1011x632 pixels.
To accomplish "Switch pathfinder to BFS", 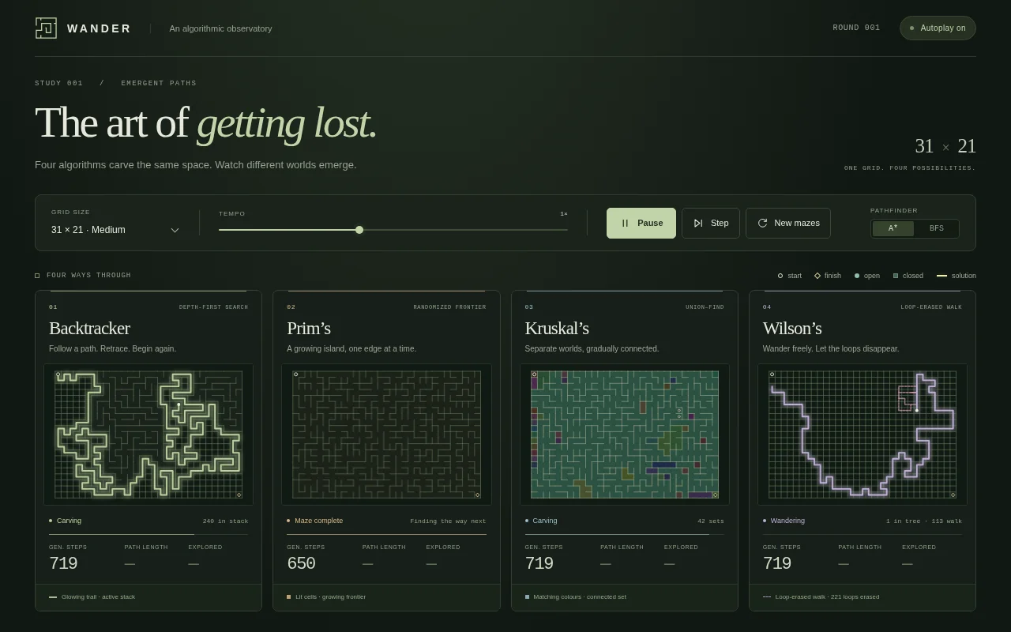I will tap(936, 228).
